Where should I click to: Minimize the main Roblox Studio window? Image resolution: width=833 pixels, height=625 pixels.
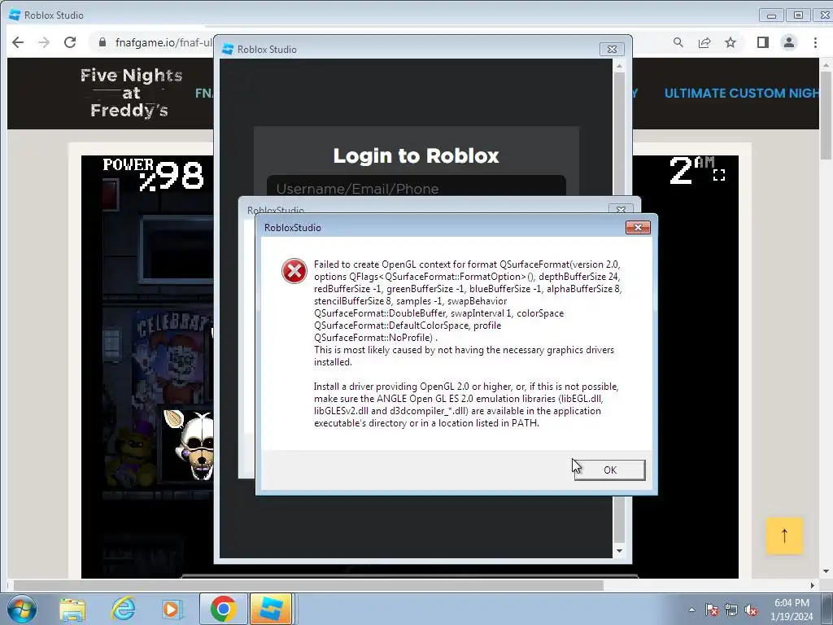point(771,15)
